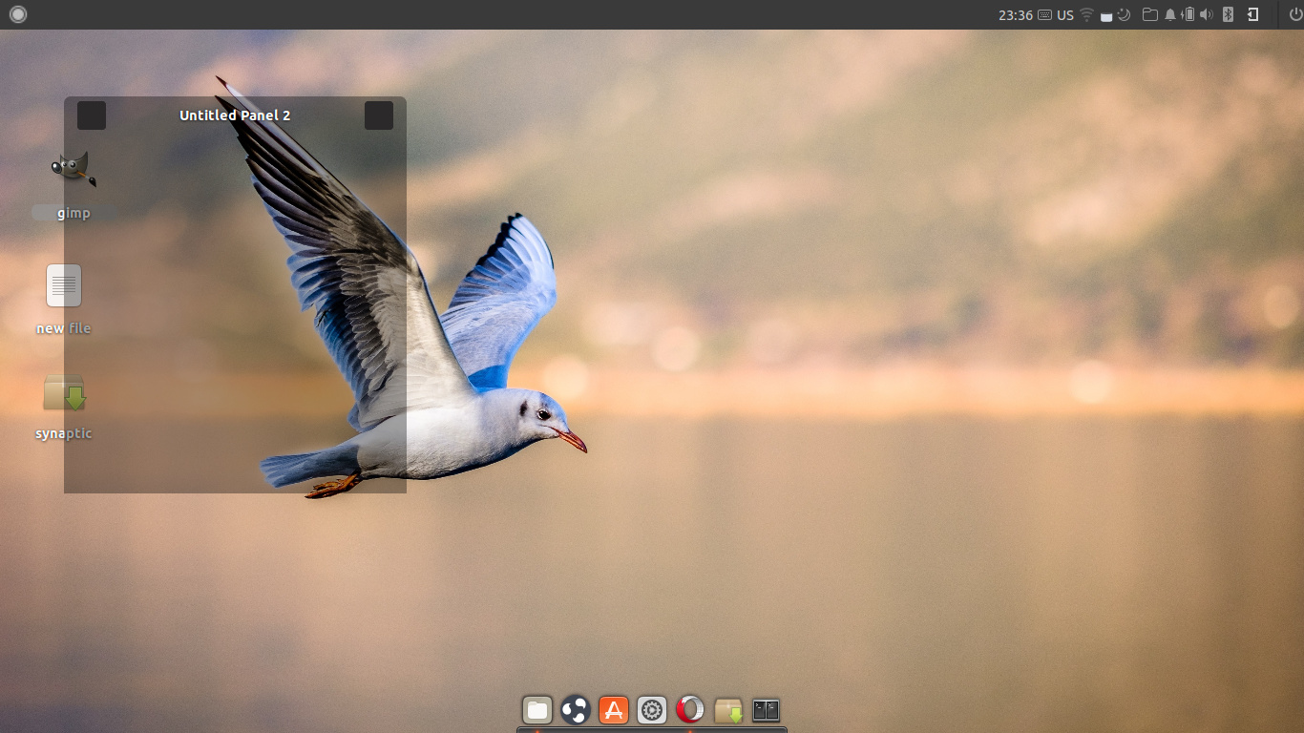Check battery status from the tray indicator
This screenshot has width=1304, height=733.
click(x=1188, y=14)
